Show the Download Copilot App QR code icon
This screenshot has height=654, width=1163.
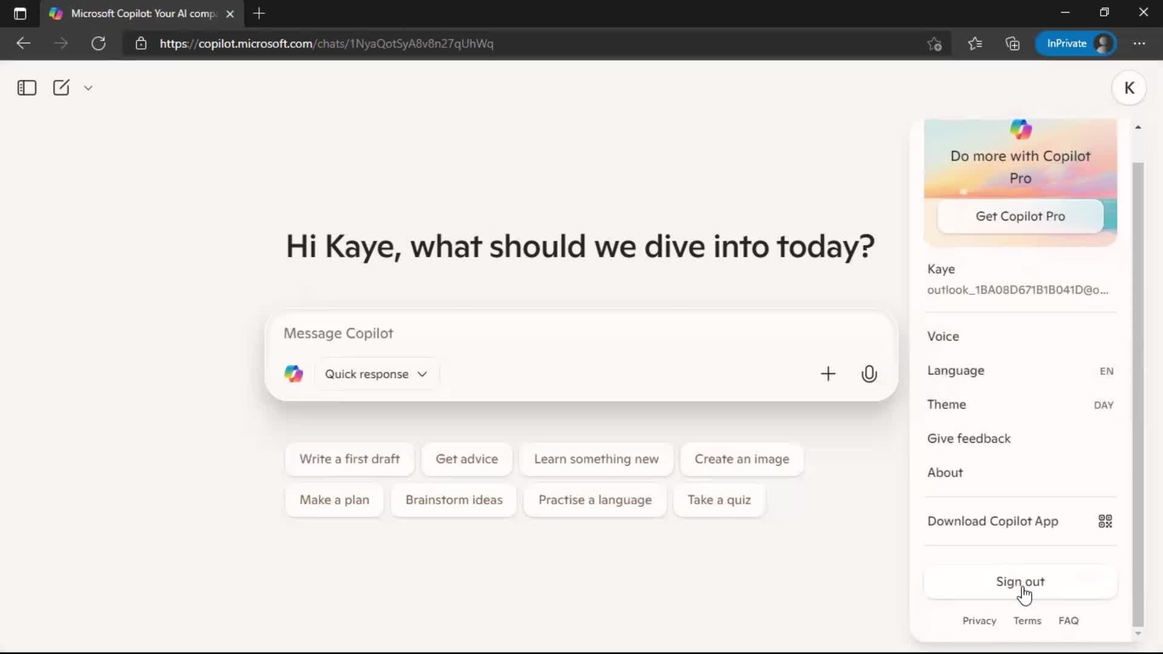(x=1105, y=521)
